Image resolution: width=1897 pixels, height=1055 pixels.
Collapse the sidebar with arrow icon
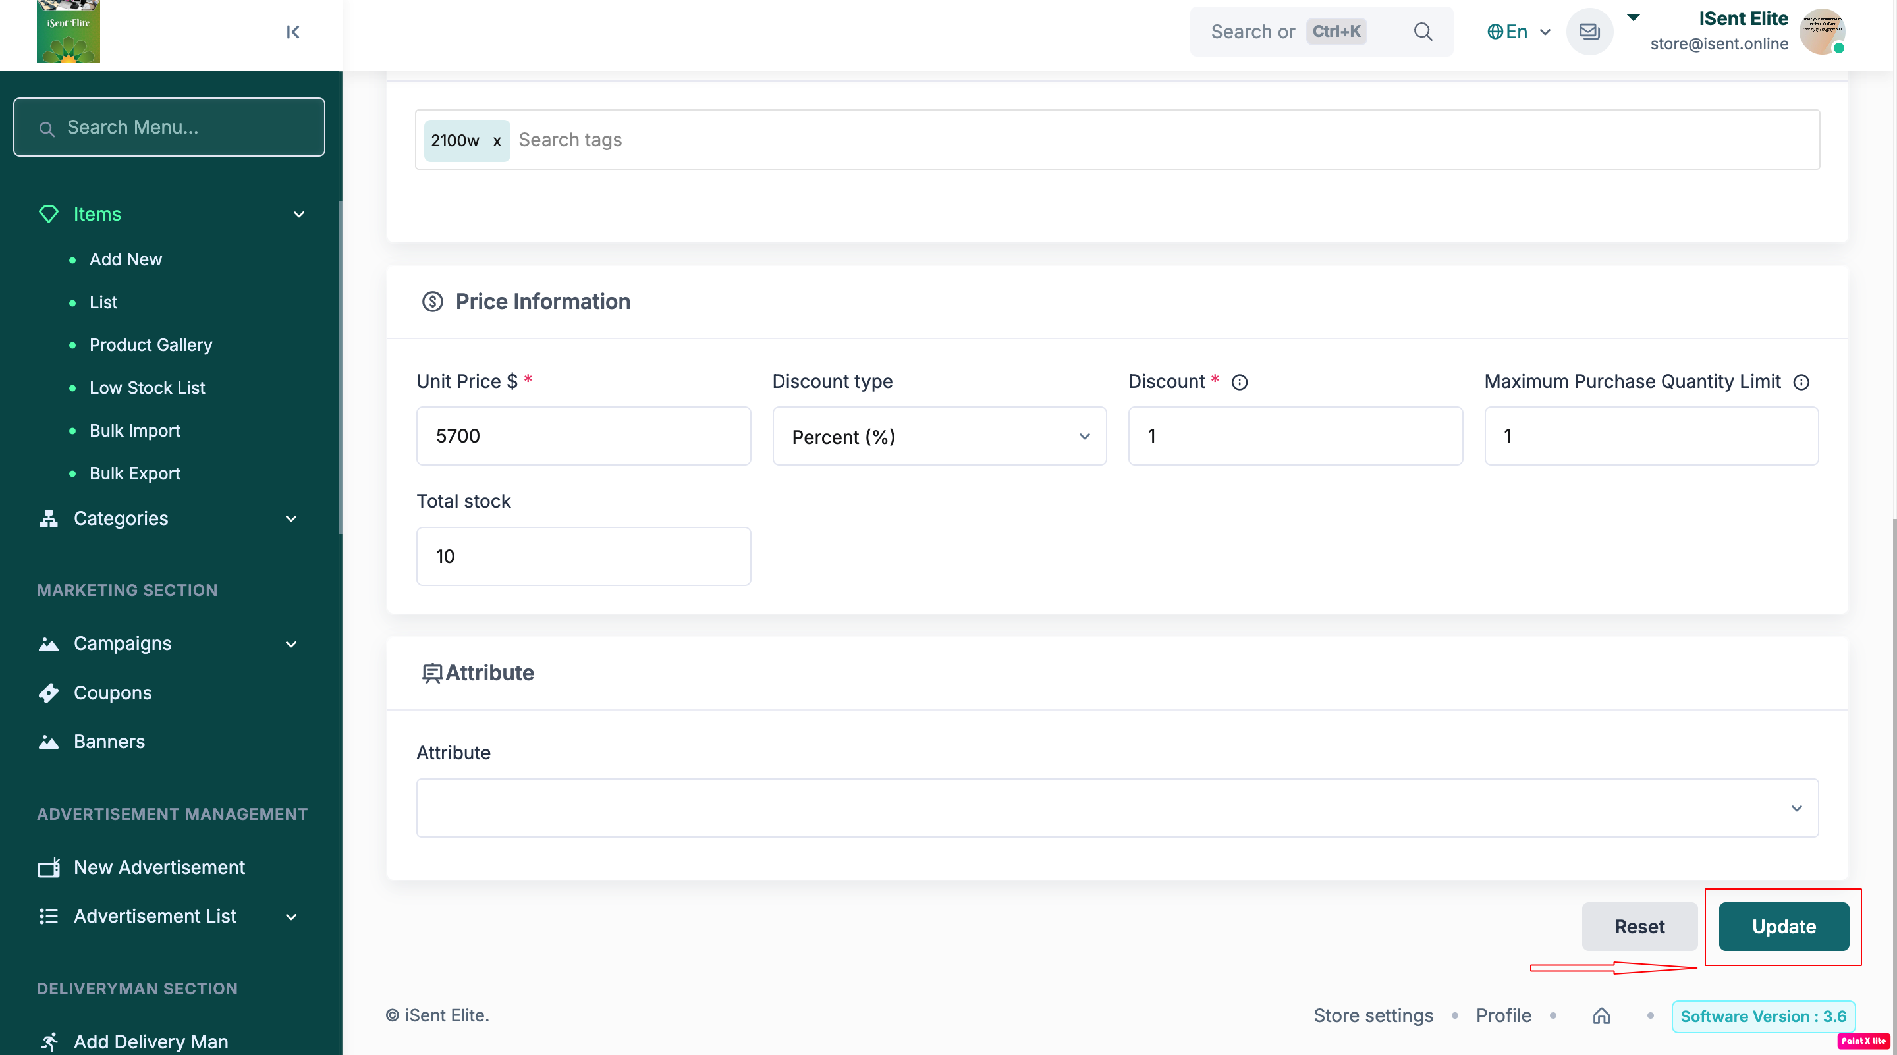[x=292, y=32]
